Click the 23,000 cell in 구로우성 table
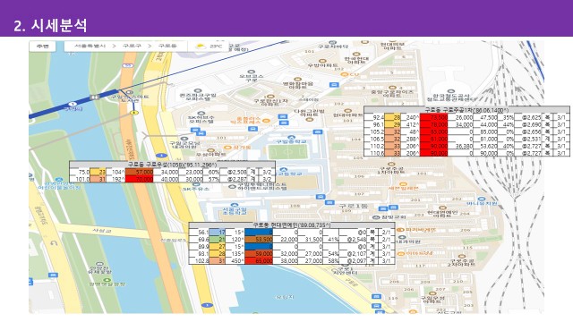This screenshot has height=322, width=573. click(192, 172)
